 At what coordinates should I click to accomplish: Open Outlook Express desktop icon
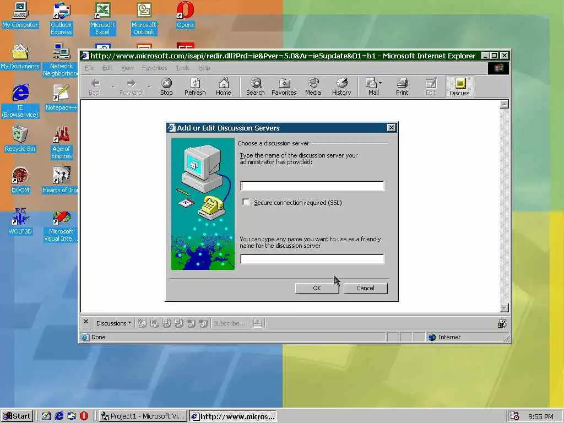pyautogui.click(x=61, y=18)
